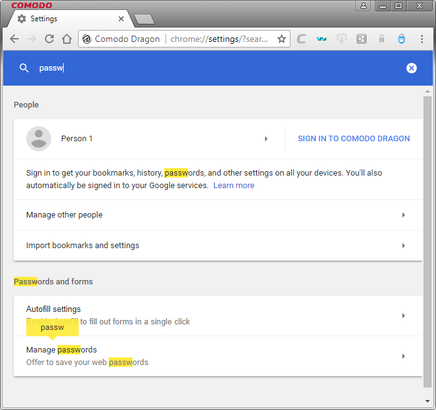Open the Comodo C extension icon

pyautogui.click(x=302, y=39)
